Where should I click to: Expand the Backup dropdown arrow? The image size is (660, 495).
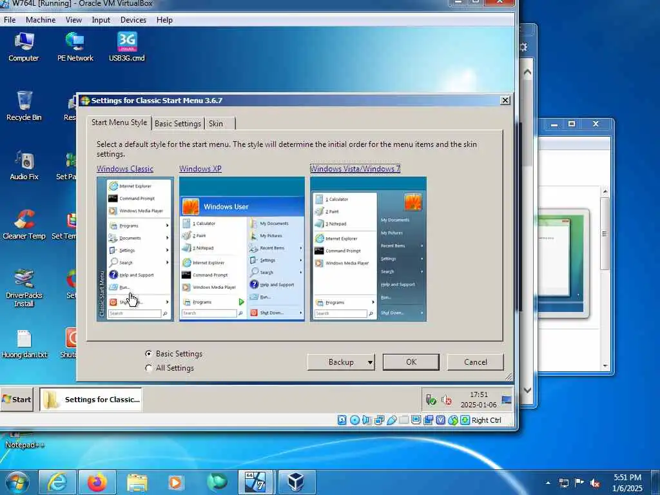pos(370,362)
